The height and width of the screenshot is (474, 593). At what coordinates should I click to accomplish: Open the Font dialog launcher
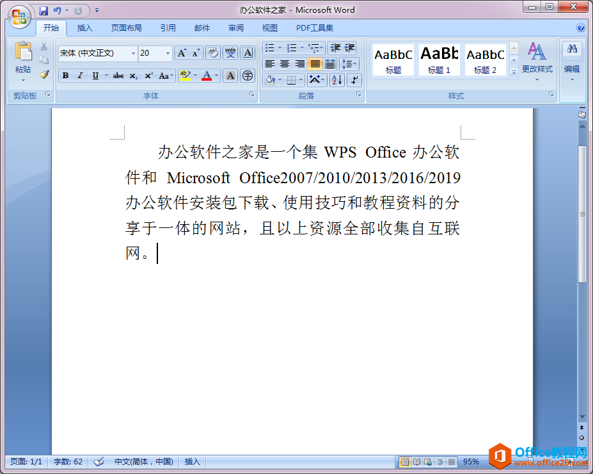pyautogui.click(x=252, y=94)
